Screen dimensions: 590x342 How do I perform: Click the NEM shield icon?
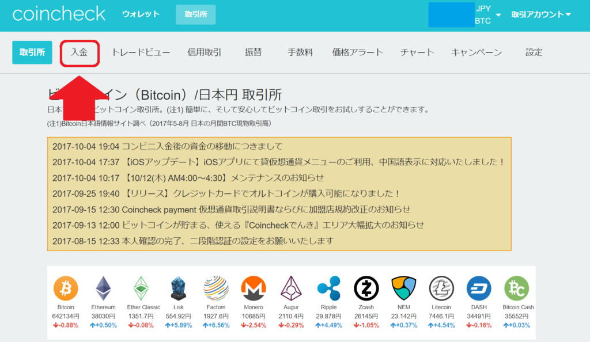point(404,288)
